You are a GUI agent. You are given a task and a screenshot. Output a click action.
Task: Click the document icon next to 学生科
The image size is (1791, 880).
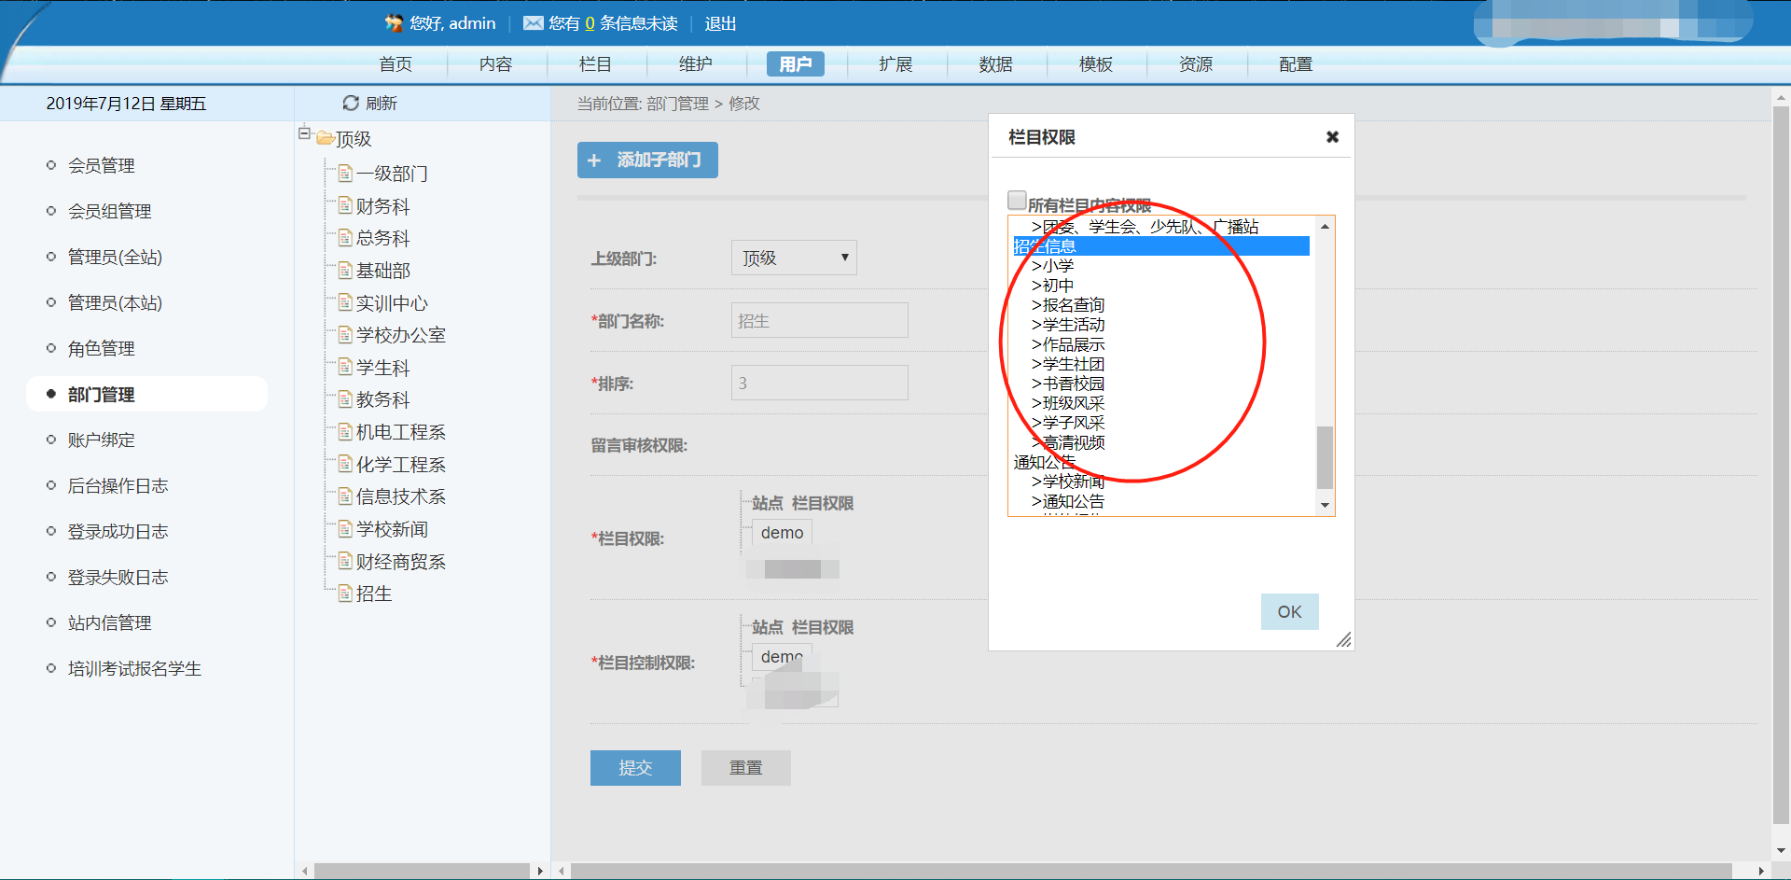coord(345,367)
